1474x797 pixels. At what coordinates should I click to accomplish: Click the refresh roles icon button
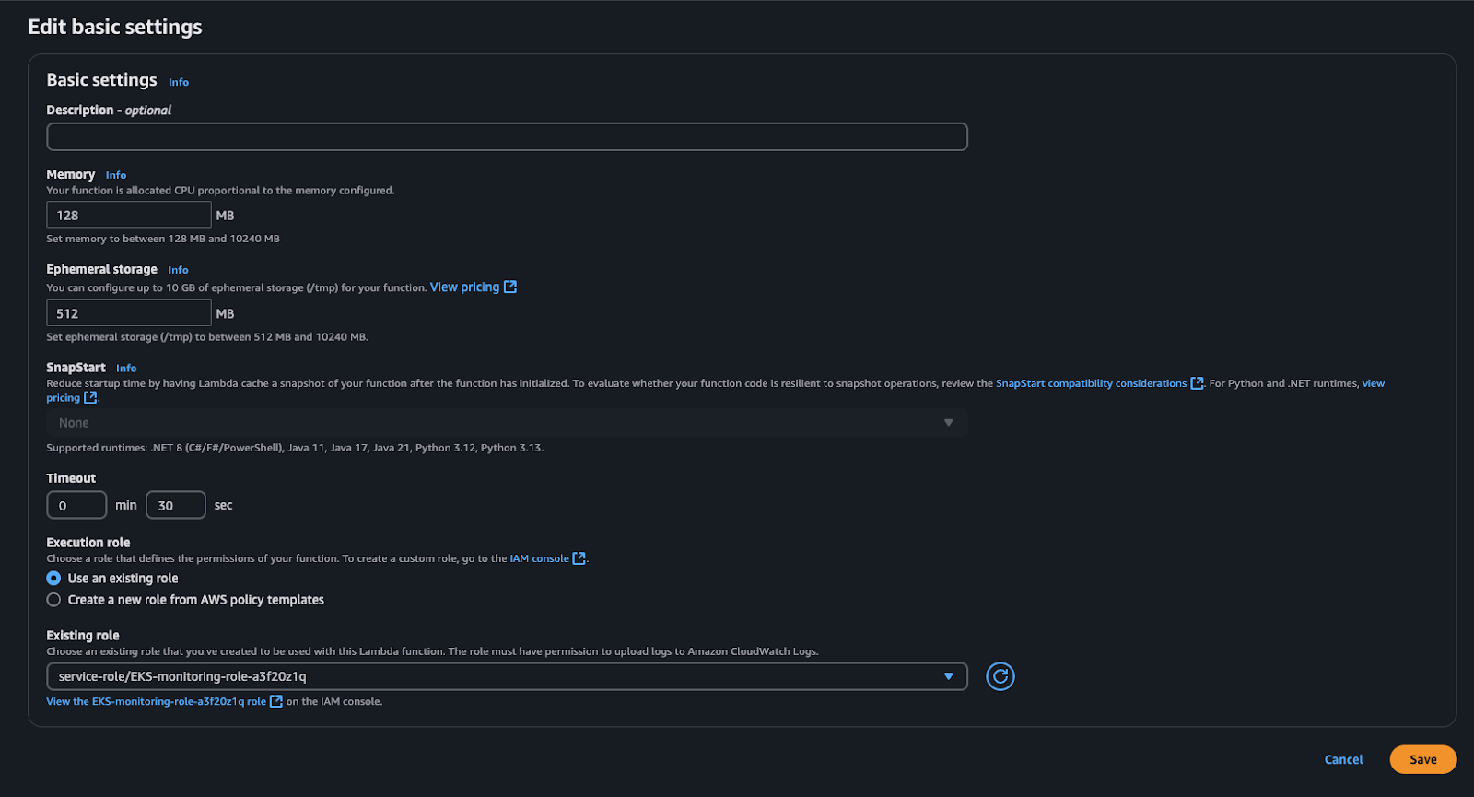point(1000,676)
